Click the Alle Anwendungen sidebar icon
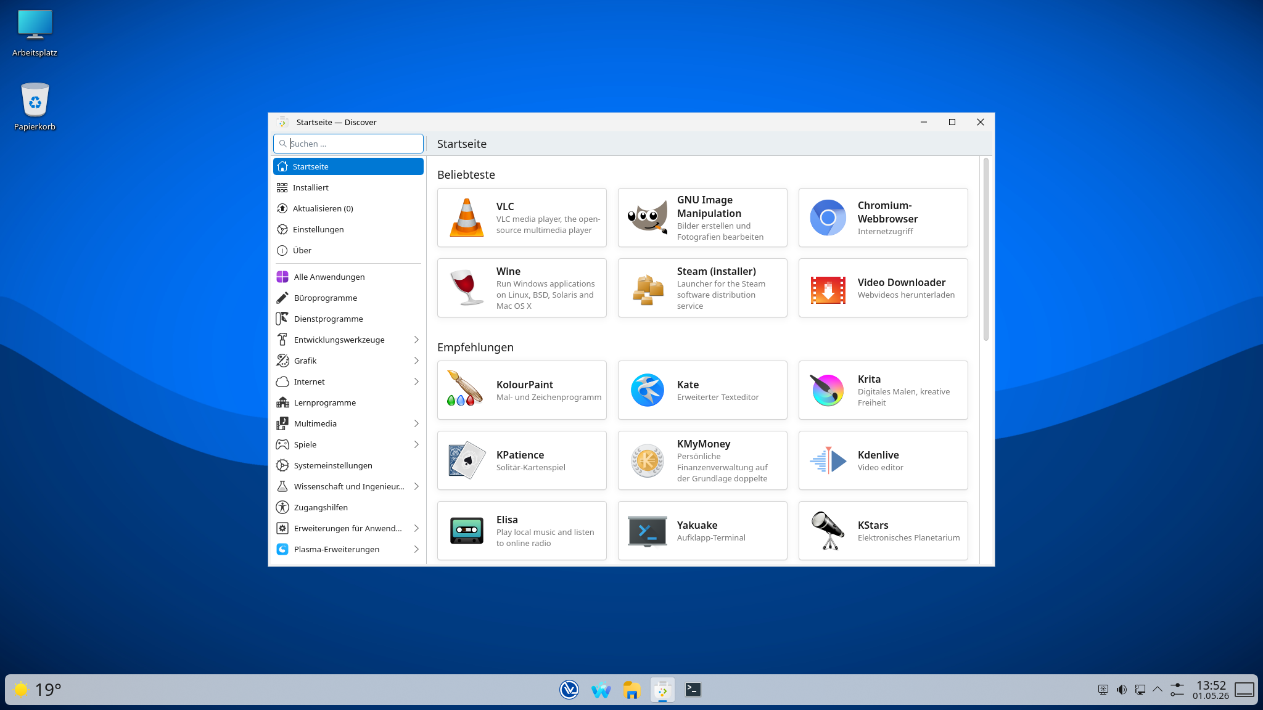Image resolution: width=1263 pixels, height=710 pixels. point(282,277)
